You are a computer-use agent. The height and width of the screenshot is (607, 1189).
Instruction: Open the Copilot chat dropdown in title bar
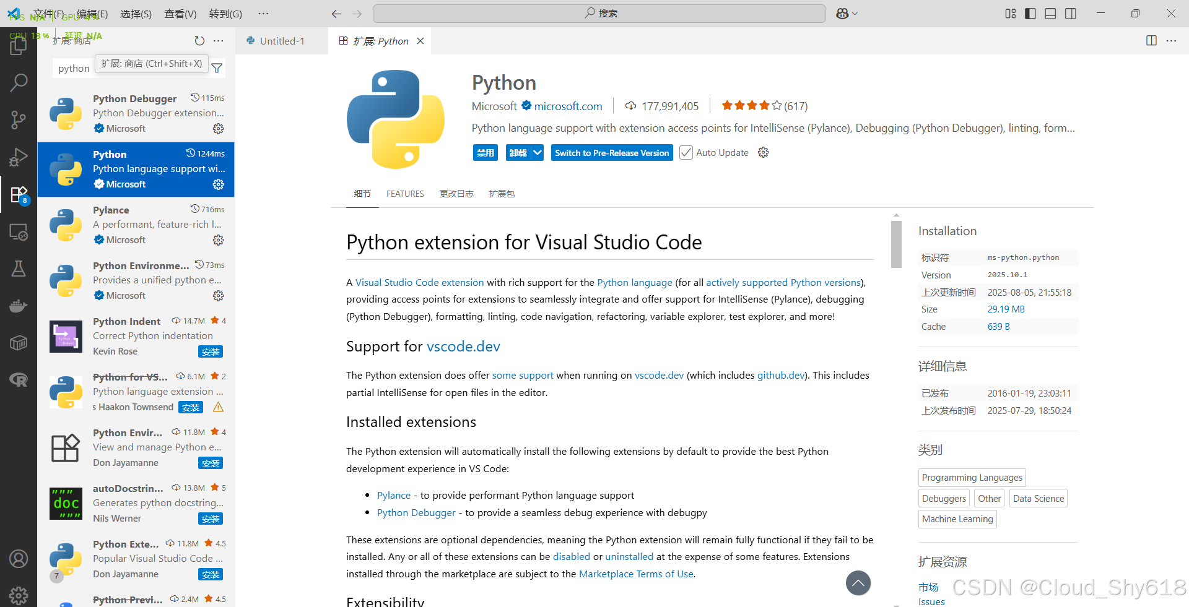click(847, 14)
